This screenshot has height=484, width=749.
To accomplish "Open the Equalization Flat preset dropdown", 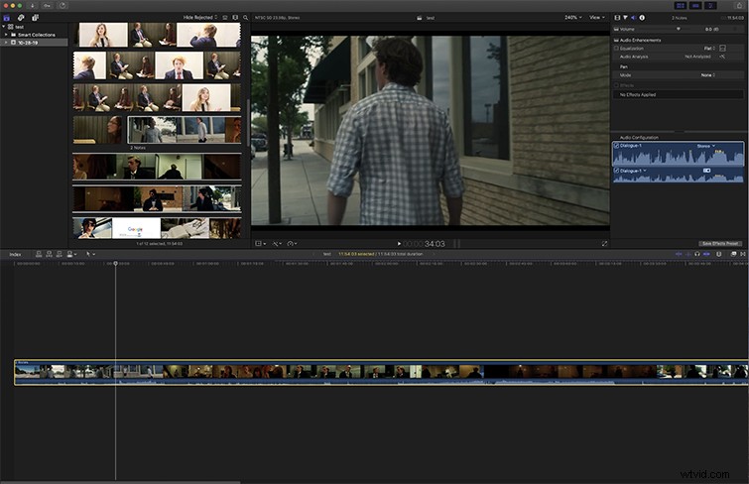I will [709, 49].
